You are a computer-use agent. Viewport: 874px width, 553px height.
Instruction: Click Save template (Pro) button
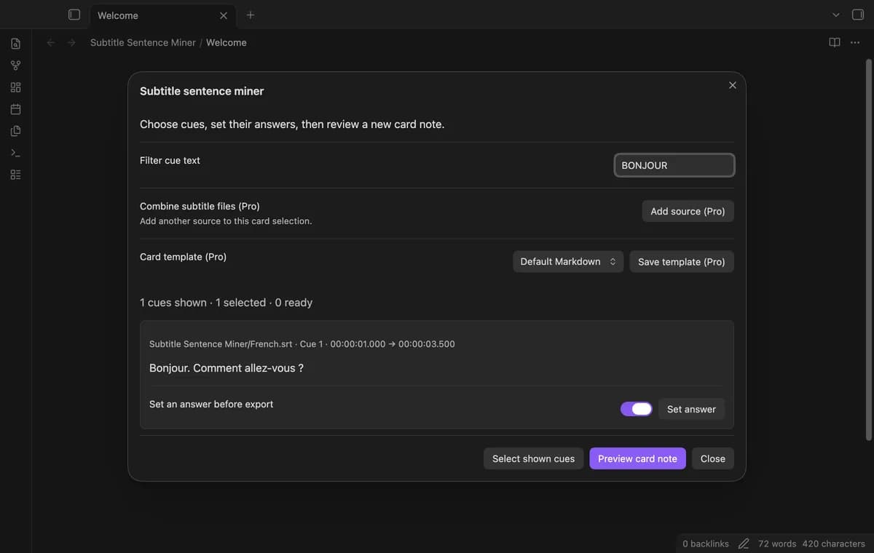click(x=682, y=262)
